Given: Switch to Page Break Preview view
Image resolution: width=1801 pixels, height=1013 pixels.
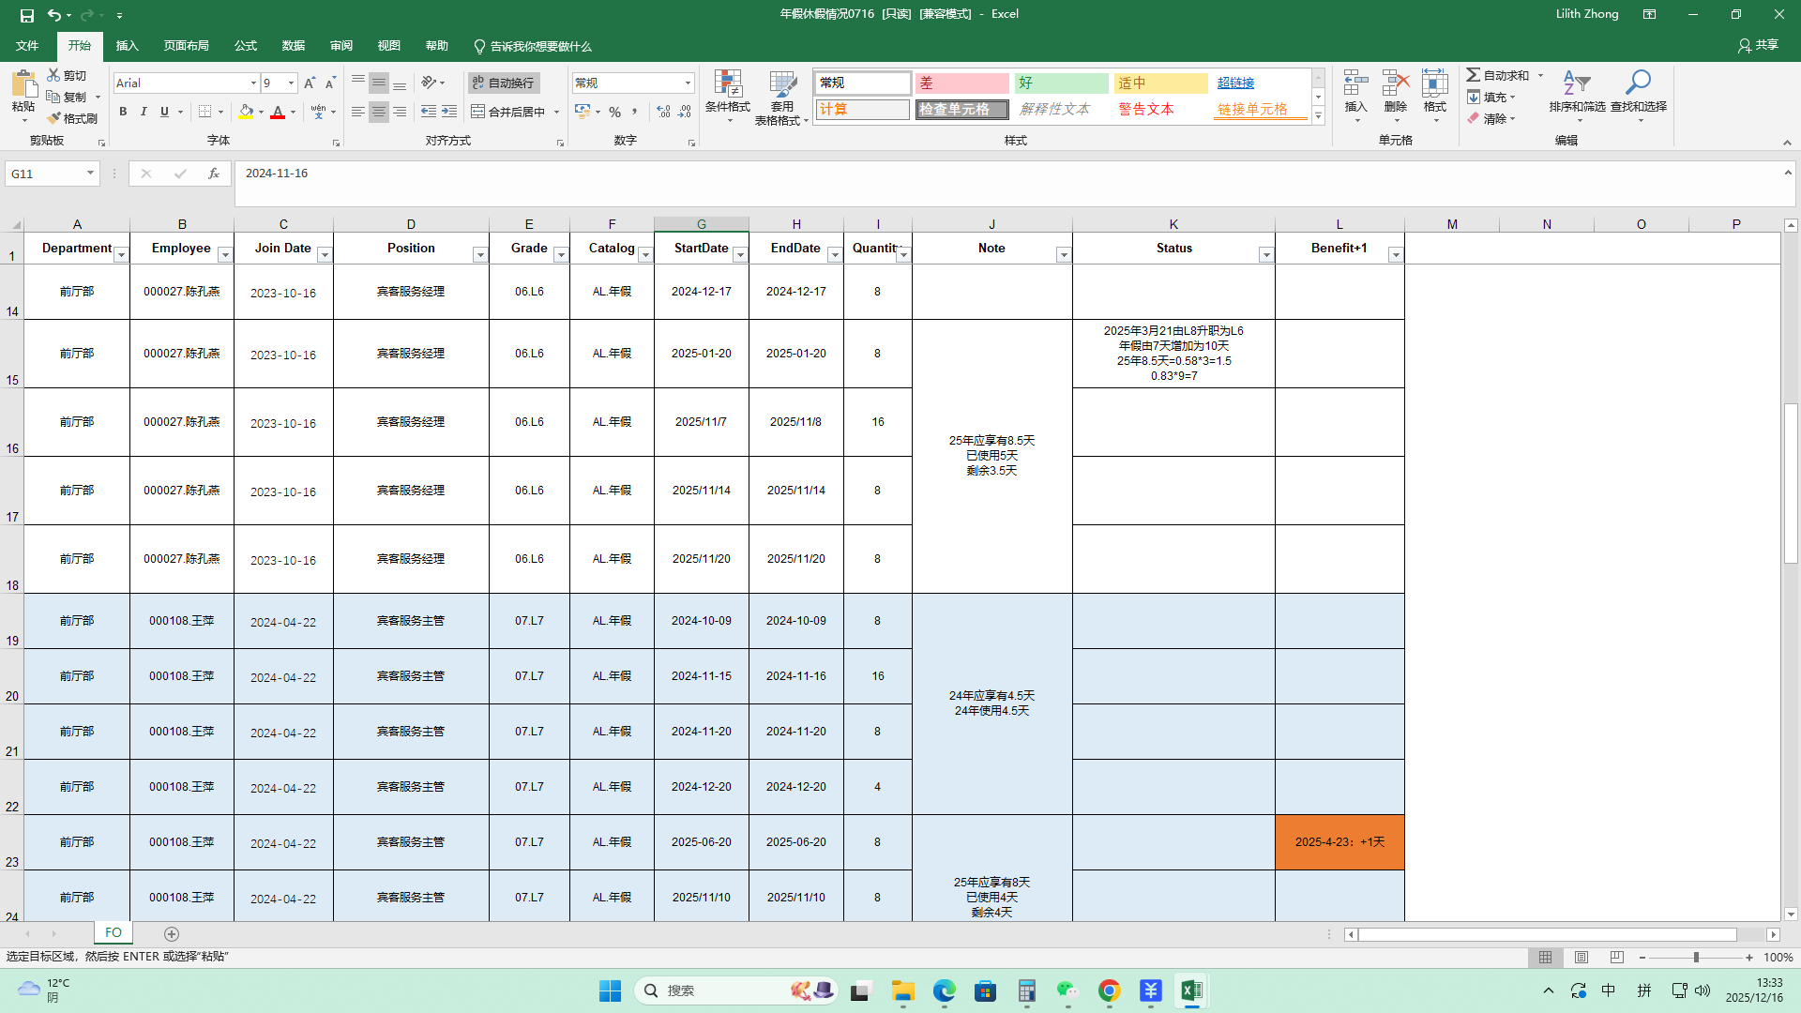Looking at the screenshot, I should pos(1616,958).
